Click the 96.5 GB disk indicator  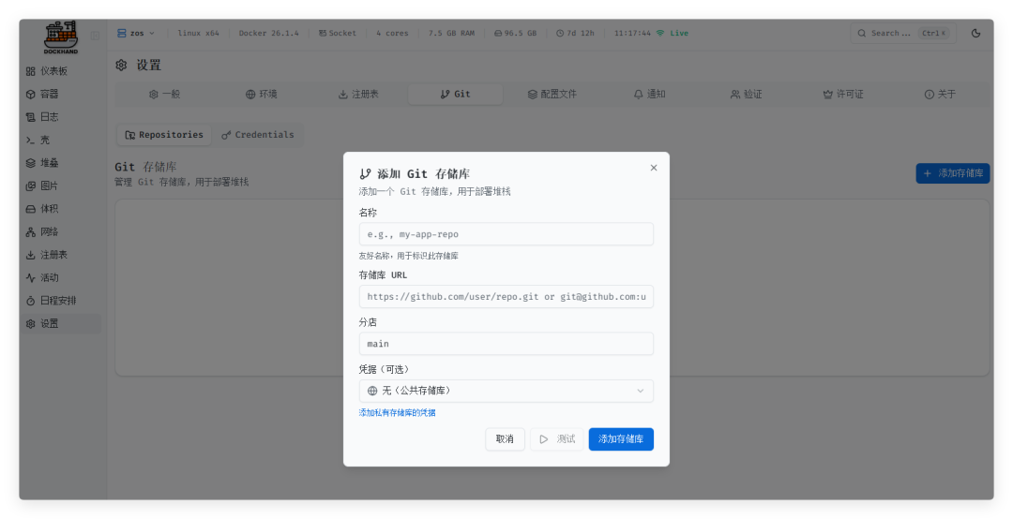(x=515, y=33)
